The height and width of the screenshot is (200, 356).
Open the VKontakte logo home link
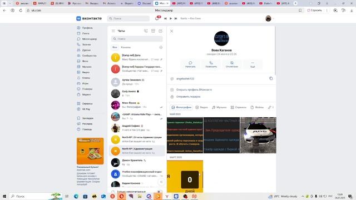[x=89, y=18]
